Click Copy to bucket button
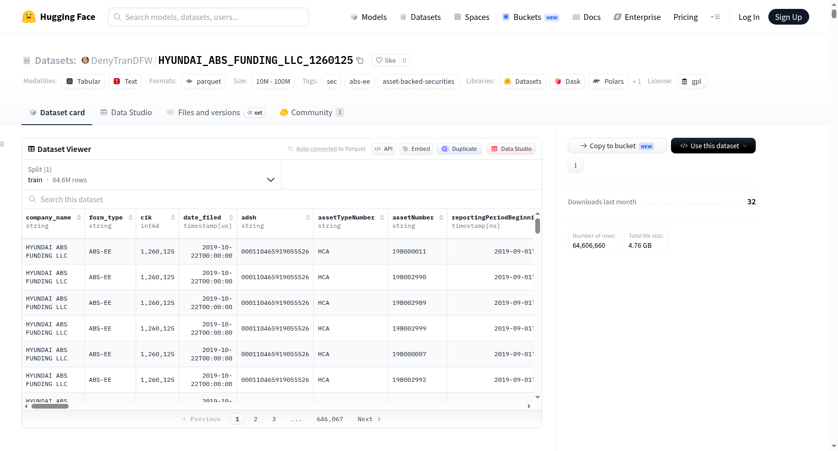 click(x=617, y=146)
